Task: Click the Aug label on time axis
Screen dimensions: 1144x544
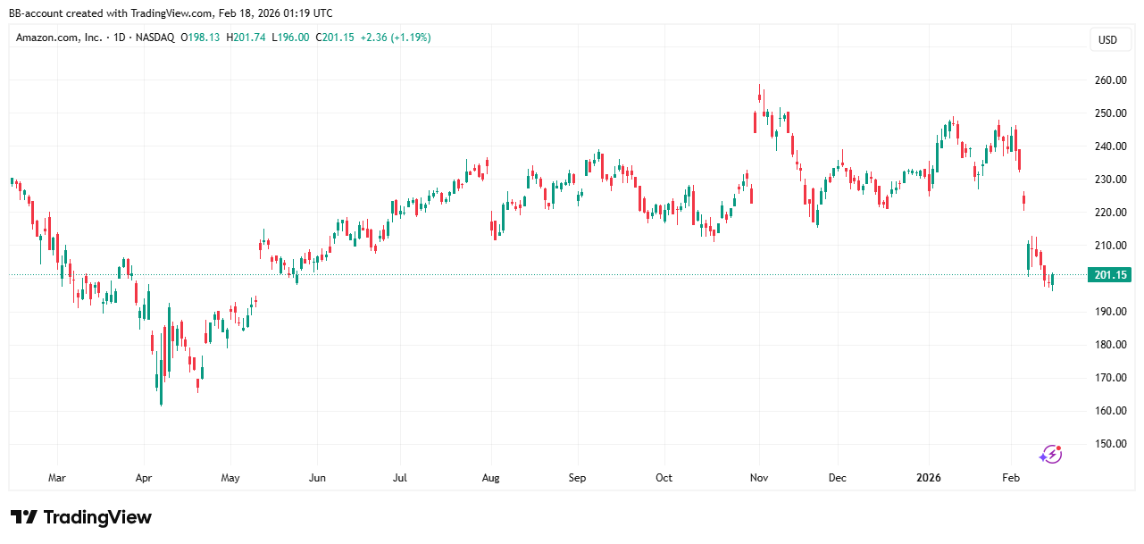Action: 490,478
